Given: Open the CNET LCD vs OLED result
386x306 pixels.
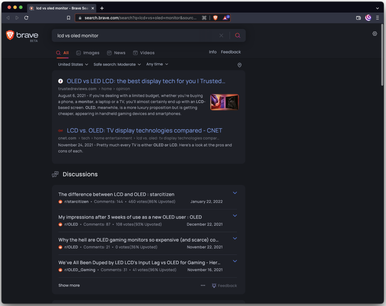Looking at the screenshot, I should [x=145, y=130].
